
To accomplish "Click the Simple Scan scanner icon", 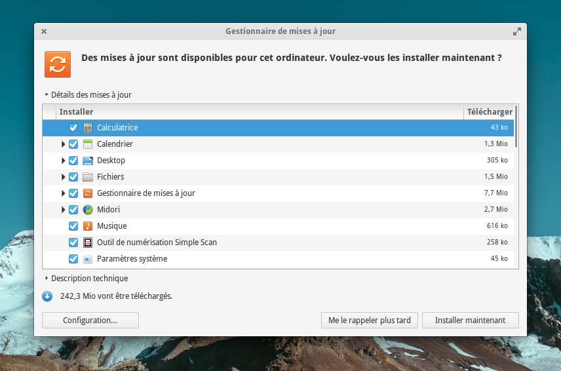I will click(88, 243).
